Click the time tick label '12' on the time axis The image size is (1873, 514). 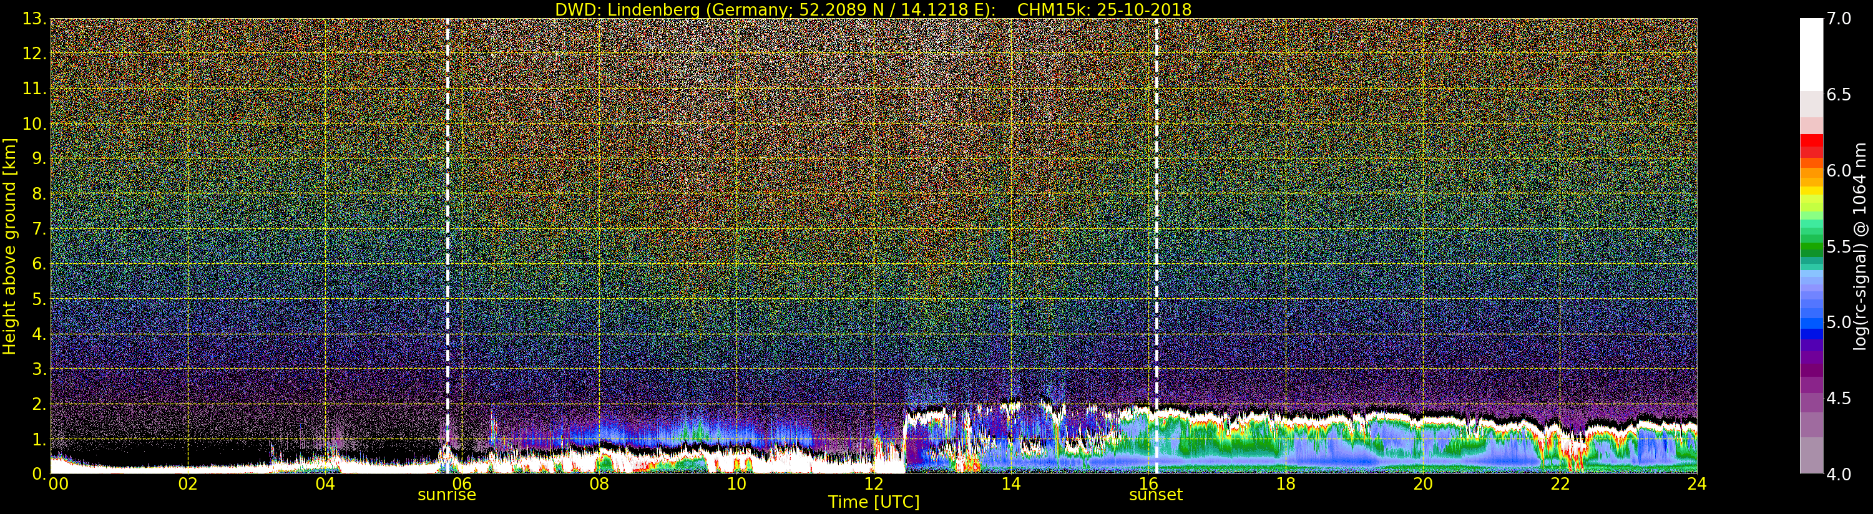pos(874,483)
